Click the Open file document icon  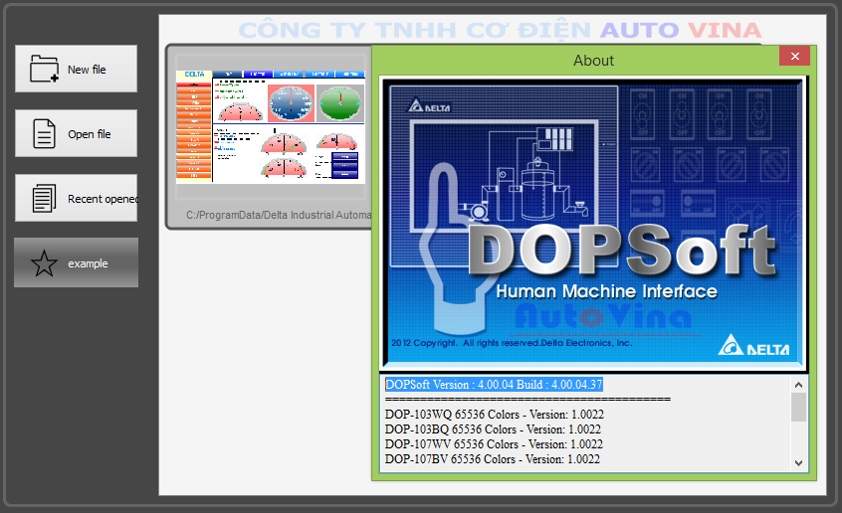coord(44,133)
